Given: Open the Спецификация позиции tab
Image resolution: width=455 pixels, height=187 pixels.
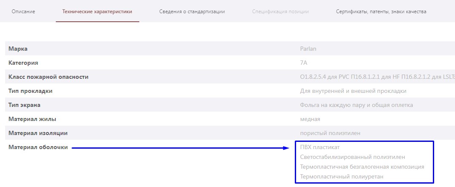Looking at the screenshot, I should tap(280, 12).
